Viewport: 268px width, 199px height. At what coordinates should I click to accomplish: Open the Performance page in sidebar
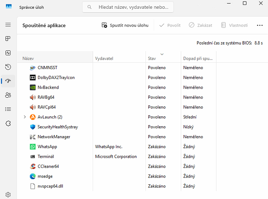click(x=8, y=53)
